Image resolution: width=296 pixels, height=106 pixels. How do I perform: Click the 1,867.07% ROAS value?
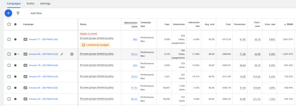[288, 39]
